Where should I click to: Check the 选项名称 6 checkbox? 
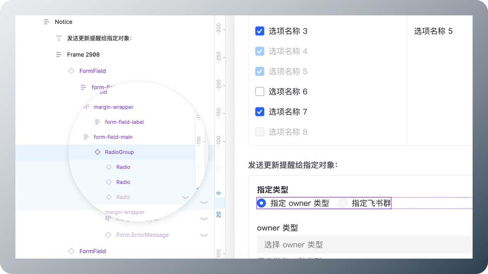click(260, 91)
